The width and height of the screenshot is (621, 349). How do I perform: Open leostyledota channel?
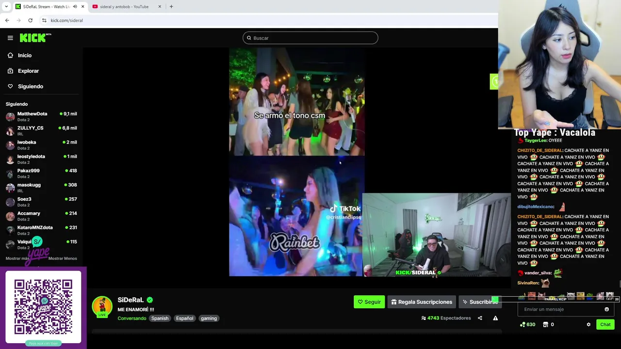[41, 159]
